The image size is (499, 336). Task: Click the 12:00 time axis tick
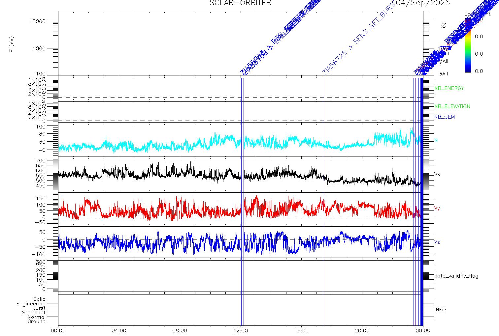tap(241, 330)
